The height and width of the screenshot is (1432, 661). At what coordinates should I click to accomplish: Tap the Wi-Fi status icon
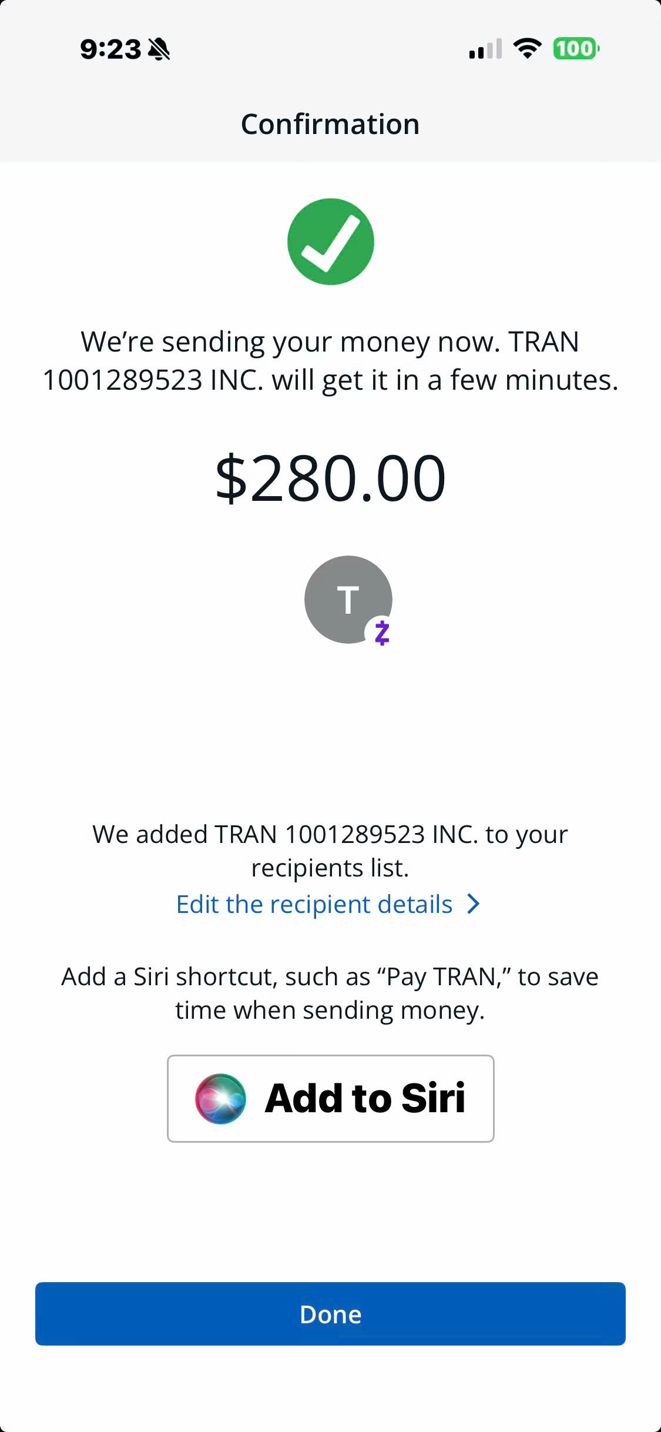527,48
